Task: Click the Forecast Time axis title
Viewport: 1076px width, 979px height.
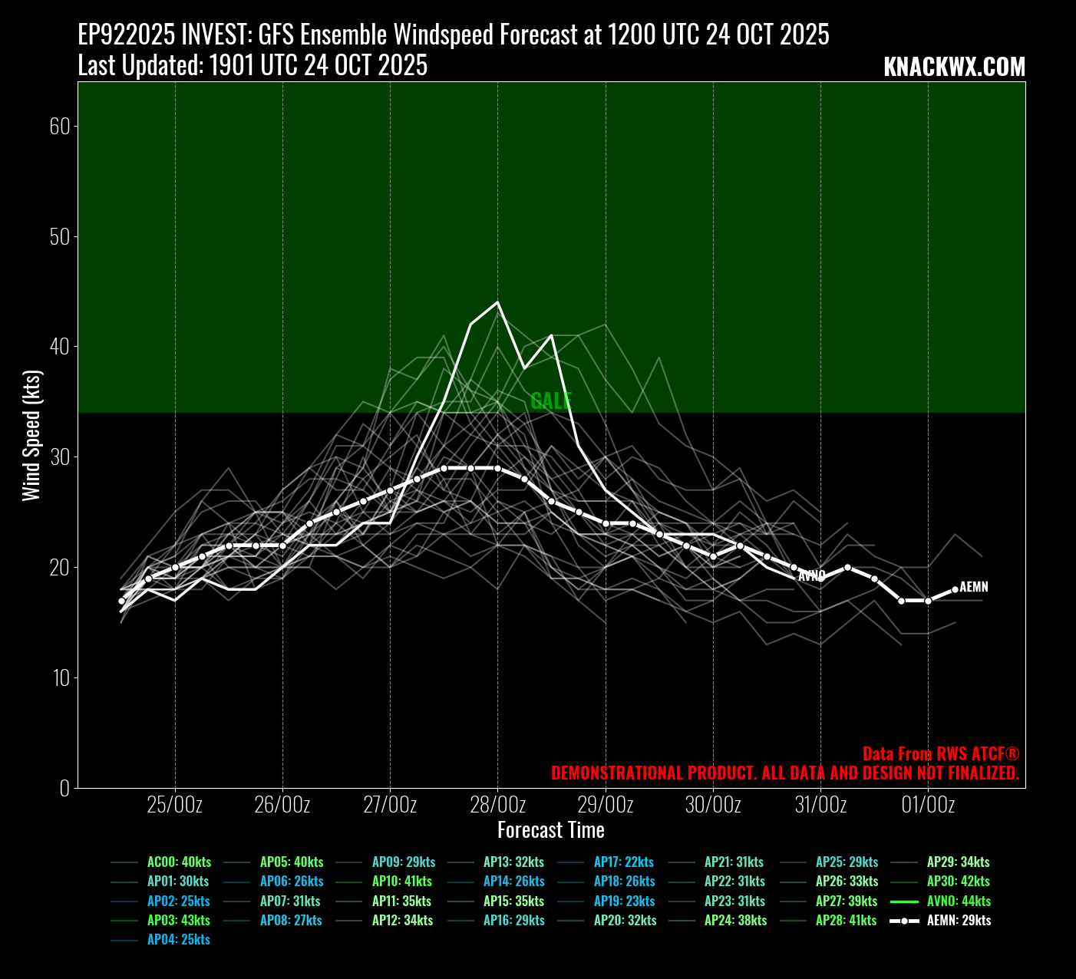Action: [551, 830]
